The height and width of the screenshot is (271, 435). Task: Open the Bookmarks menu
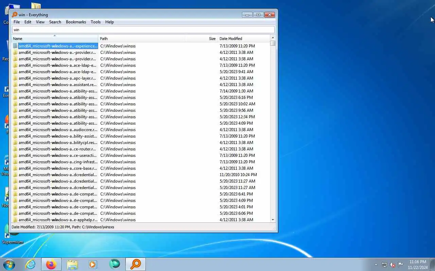tap(76, 22)
